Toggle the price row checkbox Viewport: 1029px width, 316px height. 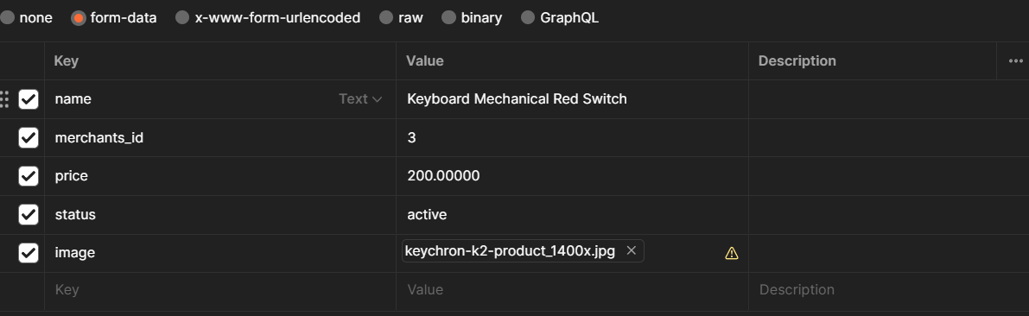click(29, 176)
